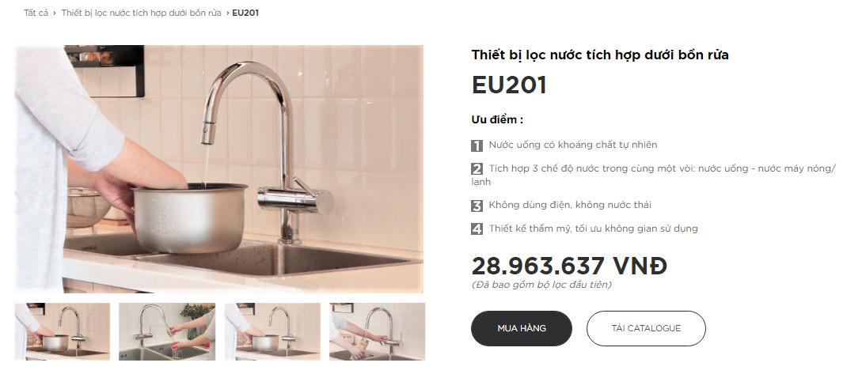Click the 'Ưu điểm :' heading

point(497,120)
